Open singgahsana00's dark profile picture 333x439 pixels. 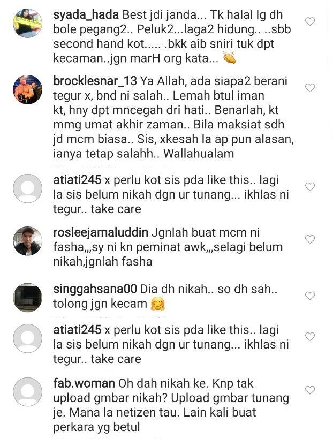27,298
